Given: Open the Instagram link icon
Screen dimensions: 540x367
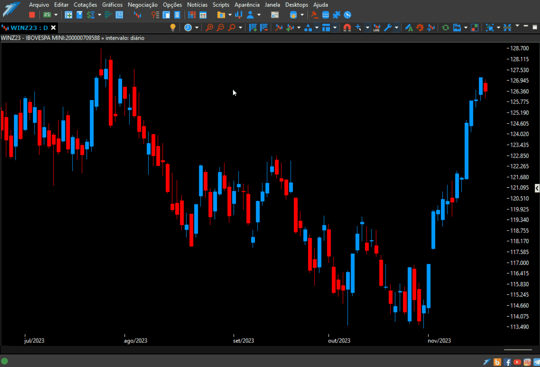Looking at the screenshot, I should (527, 362).
